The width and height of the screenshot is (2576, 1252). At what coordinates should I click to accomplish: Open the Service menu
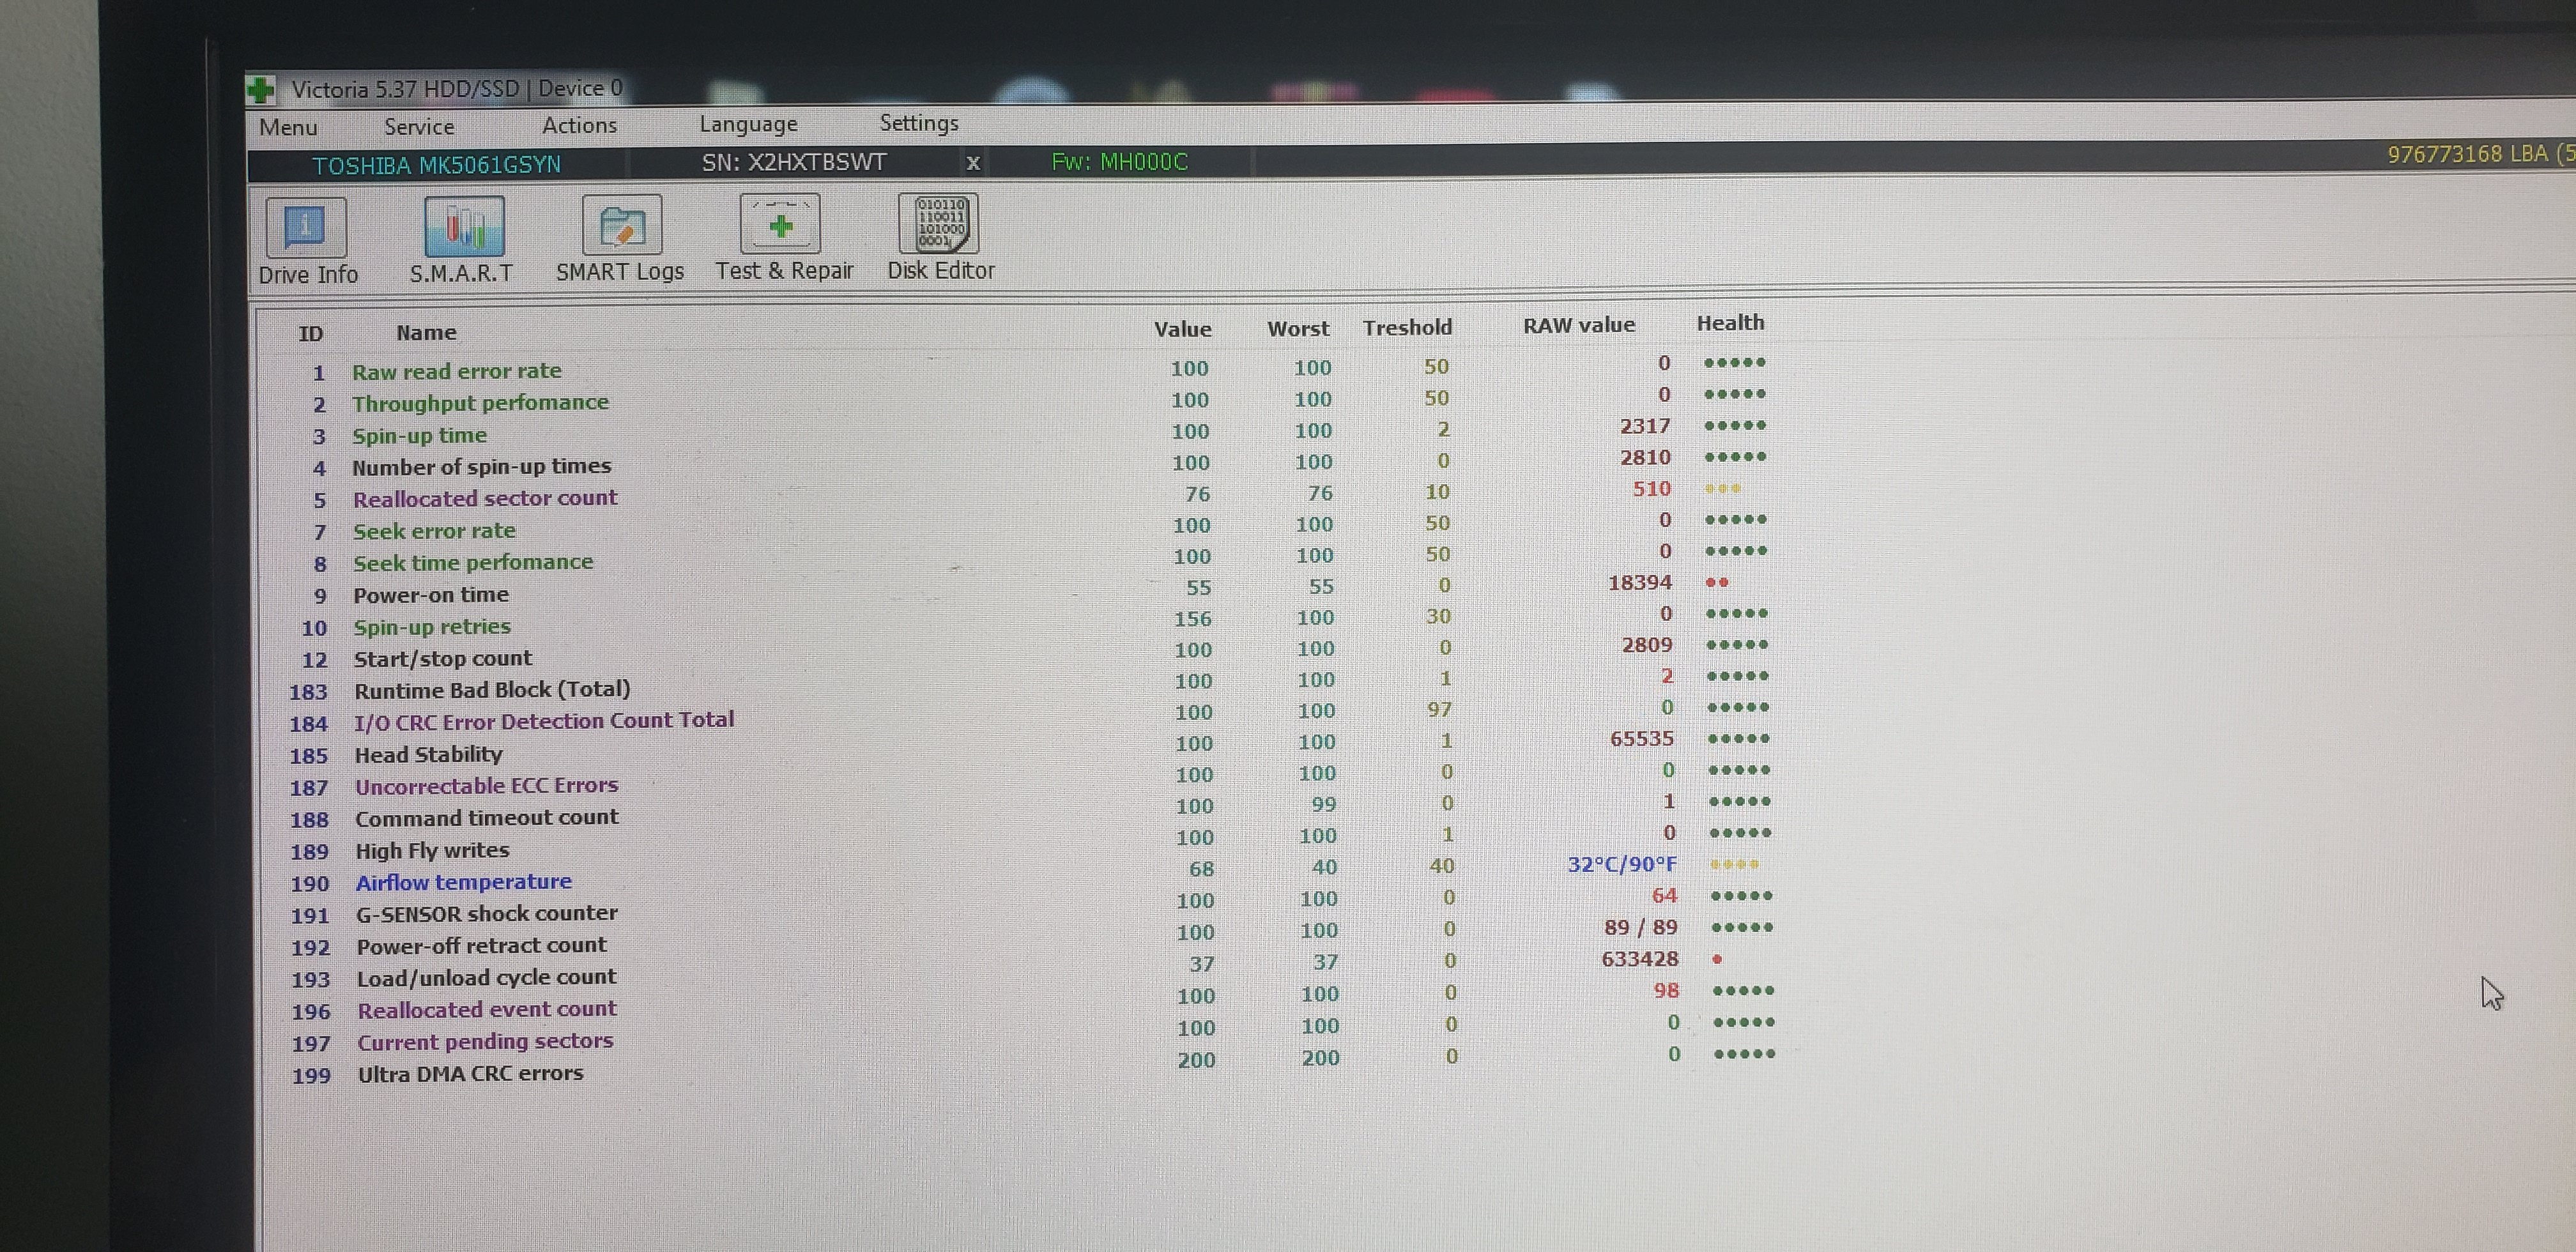click(419, 126)
